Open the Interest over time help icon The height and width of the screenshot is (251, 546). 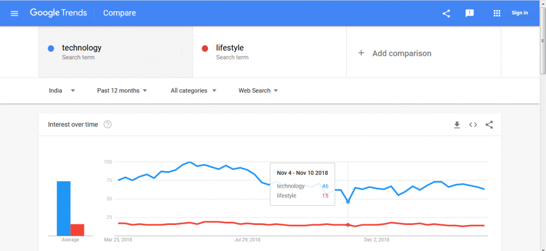click(x=108, y=124)
